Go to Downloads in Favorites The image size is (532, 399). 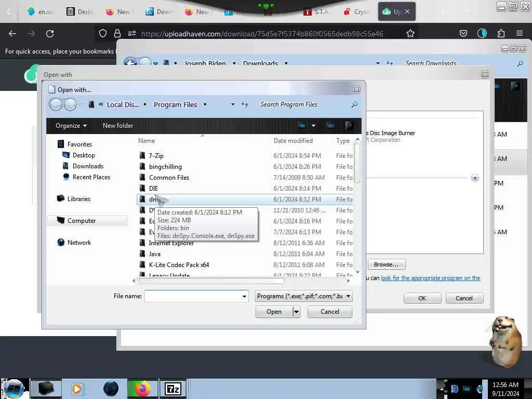[88, 166]
